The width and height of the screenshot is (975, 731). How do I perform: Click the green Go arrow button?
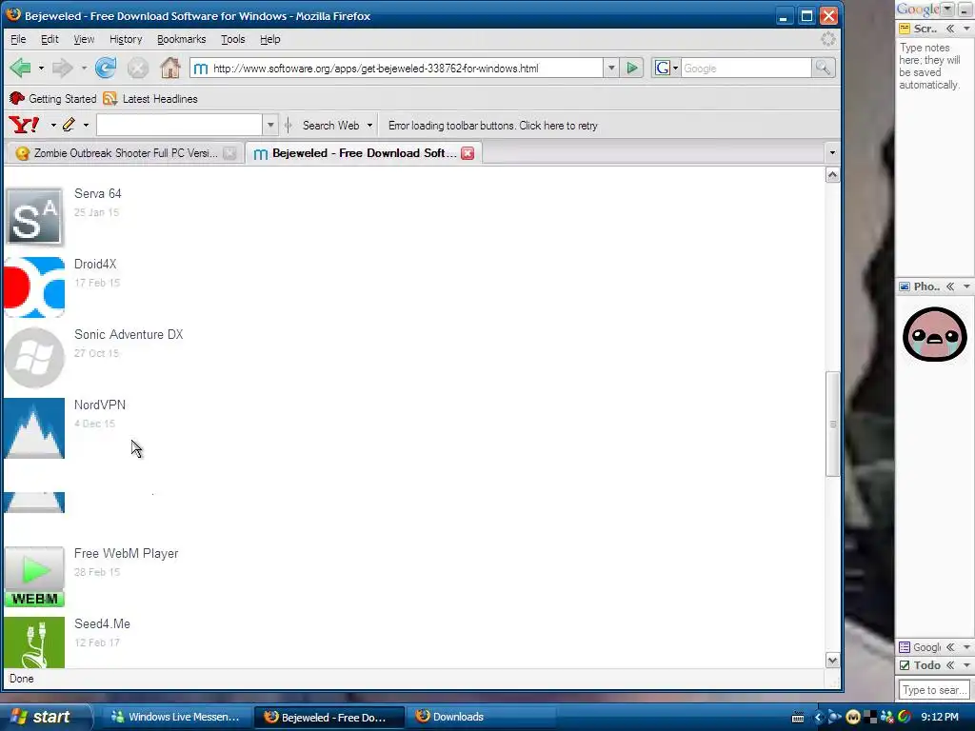point(632,68)
